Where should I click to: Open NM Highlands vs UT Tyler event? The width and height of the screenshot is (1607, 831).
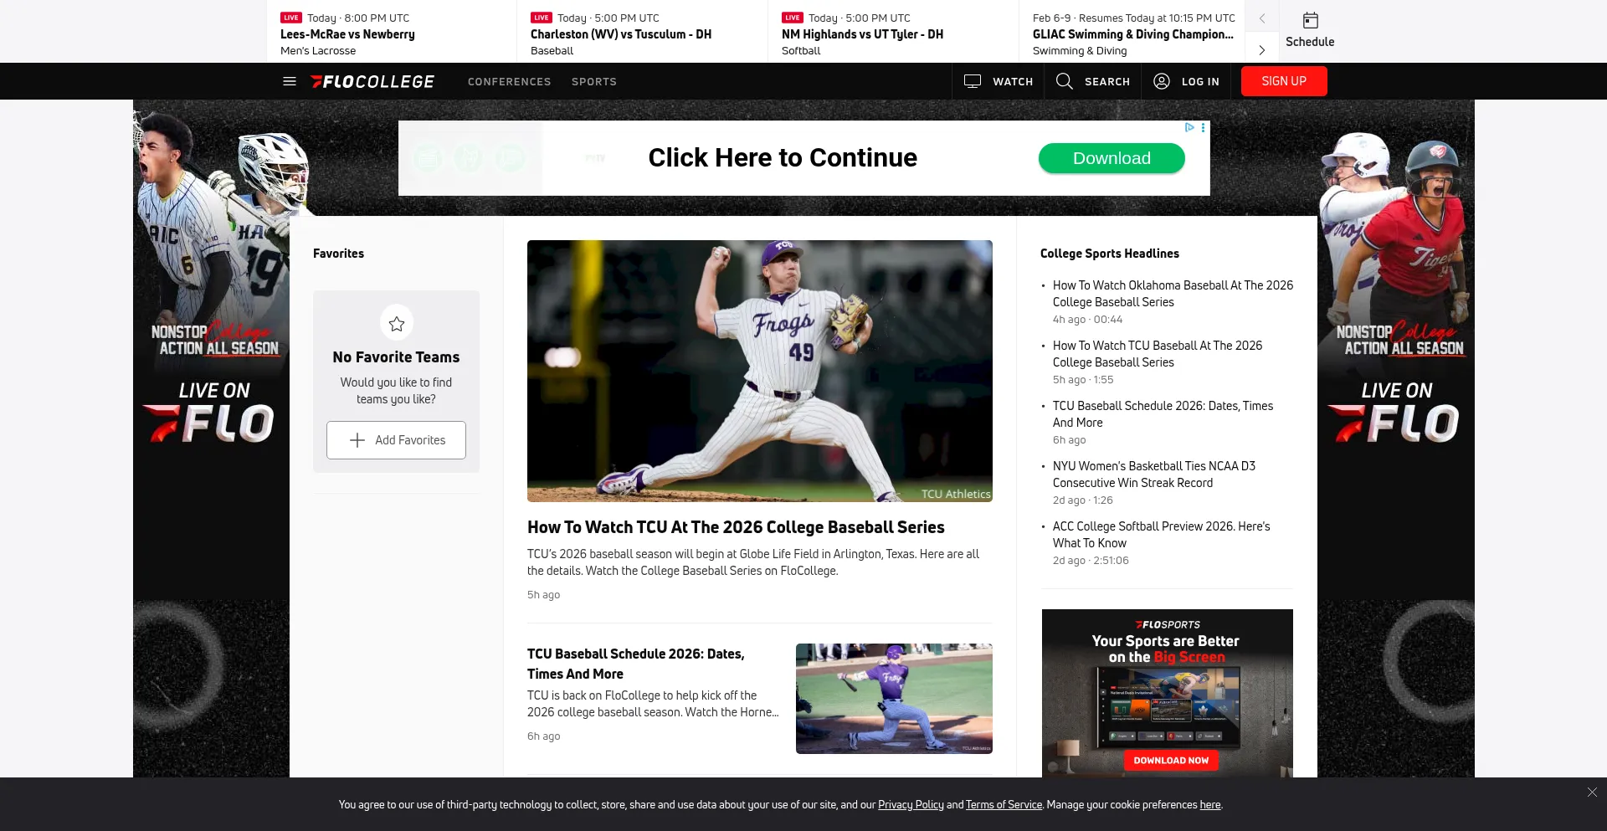pos(893,32)
